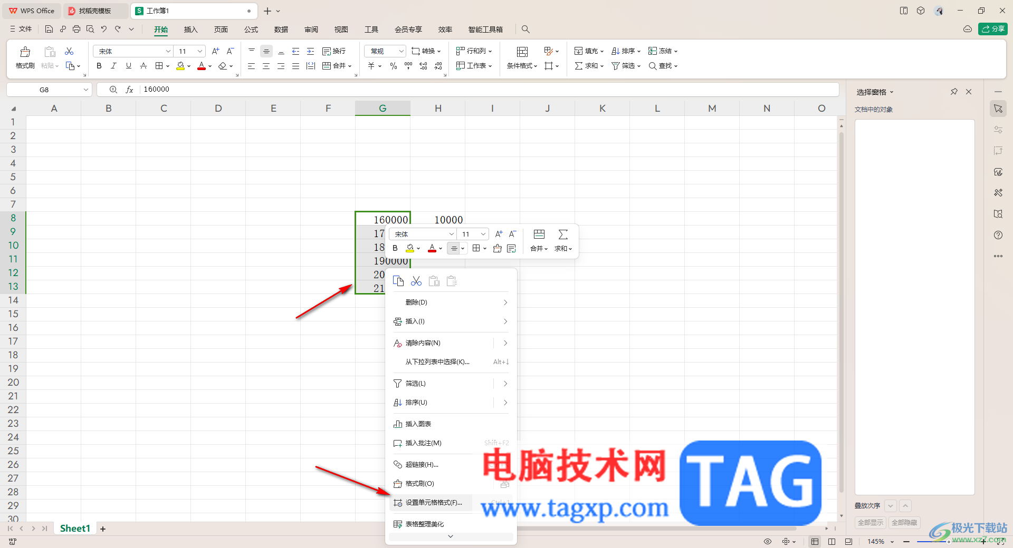Viewport: 1013px width, 548px height.
Task: Click the add new sheet plus icon
Action: [103, 529]
